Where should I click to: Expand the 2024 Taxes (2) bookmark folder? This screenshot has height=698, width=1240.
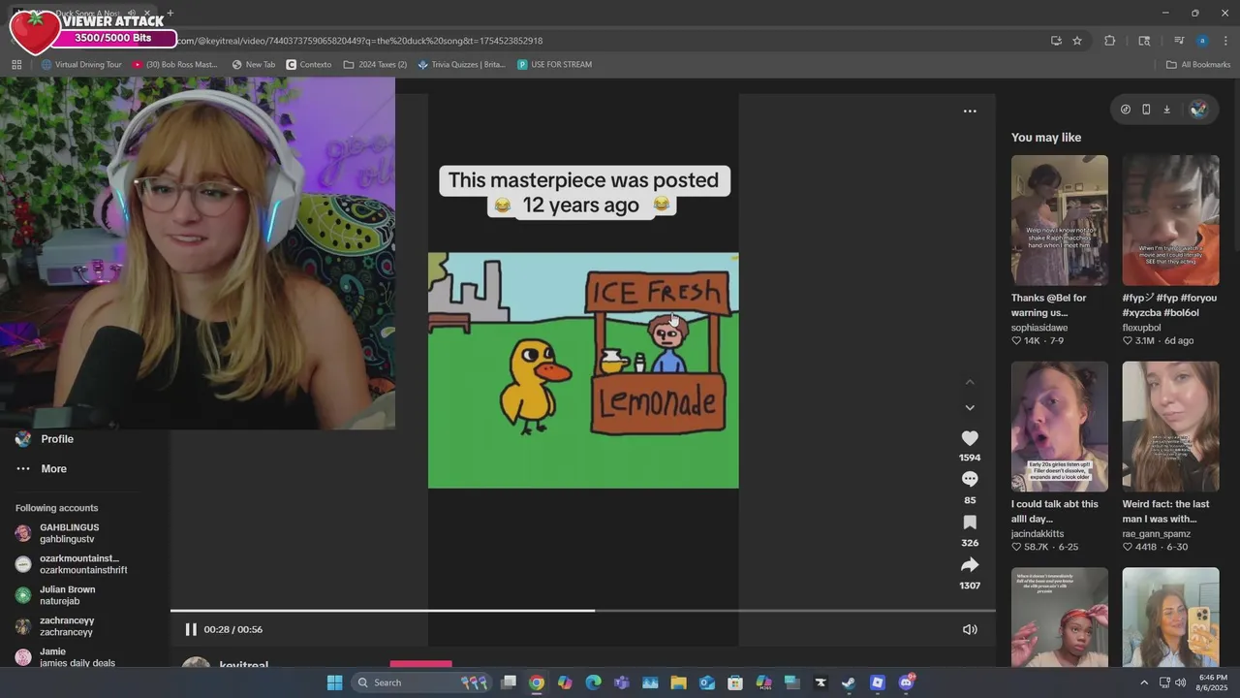376,65
